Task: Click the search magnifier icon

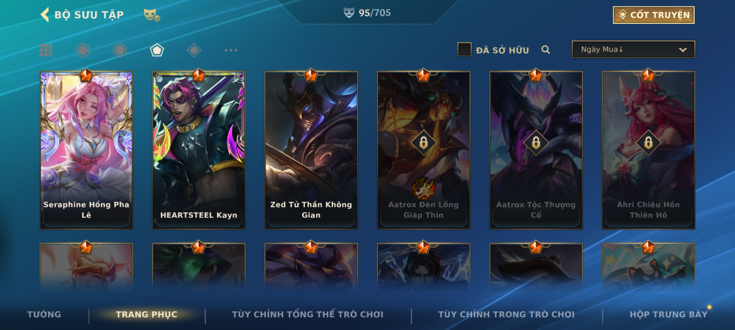Action: [545, 50]
